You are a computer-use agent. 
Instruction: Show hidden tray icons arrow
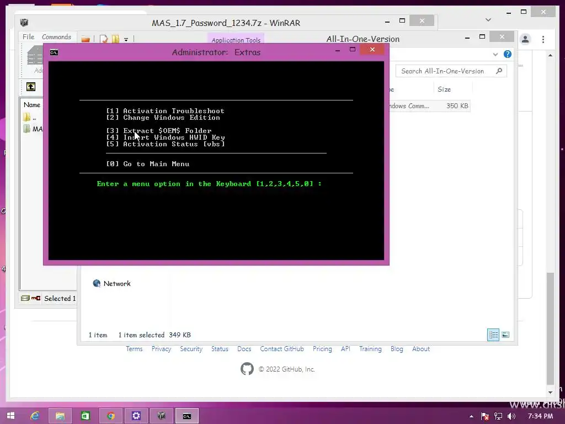pyautogui.click(x=471, y=416)
